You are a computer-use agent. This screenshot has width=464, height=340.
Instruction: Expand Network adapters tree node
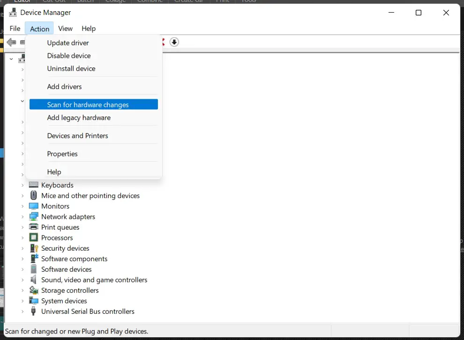click(22, 217)
